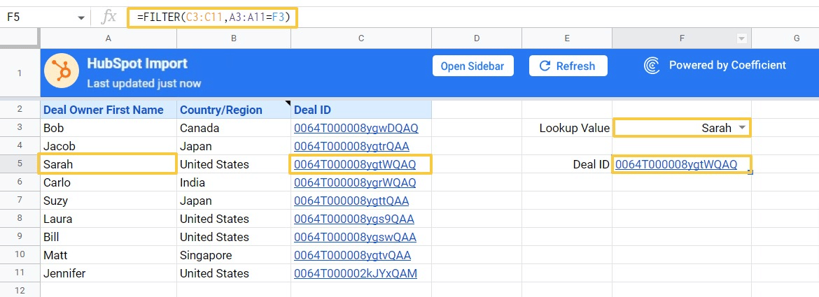The image size is (819, 297).
Task: Select row 5 header
Action: click(20, 164)
